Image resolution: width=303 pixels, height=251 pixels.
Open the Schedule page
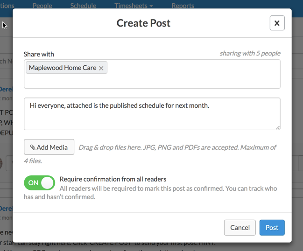83,6
